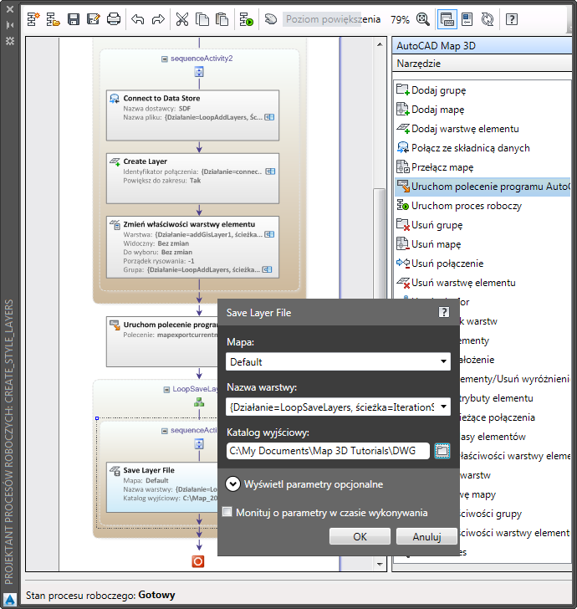The image size is (577, 609).
Task: Select the Connect to Data Store activity box
Action: click(x=192, y=115)
